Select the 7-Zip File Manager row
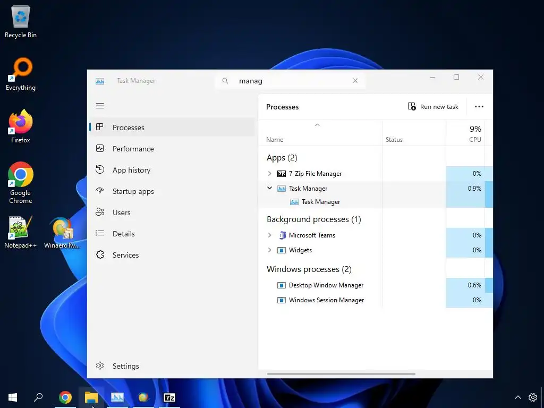Image resolution: width=544 pixels, height=408 pixels. (376, 174)
